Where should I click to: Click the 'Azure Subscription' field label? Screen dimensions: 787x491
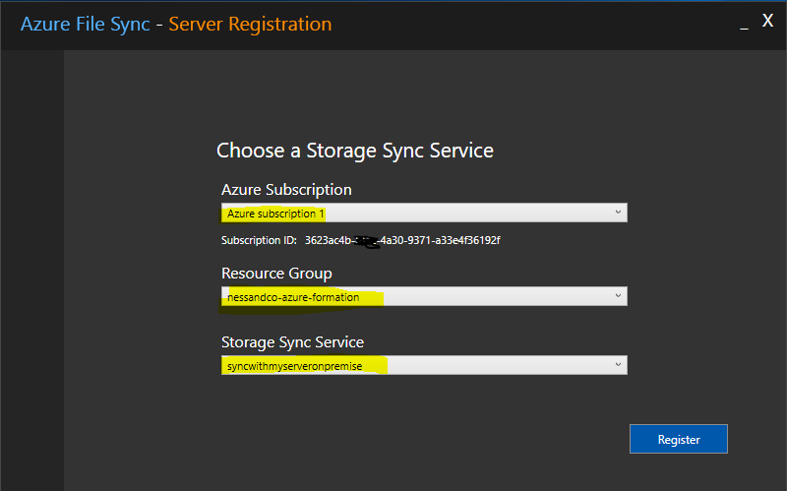point(286,190)
